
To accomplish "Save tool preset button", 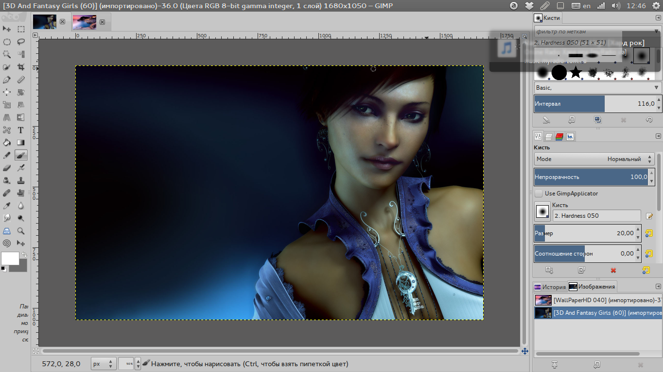I will click(549, 270).
